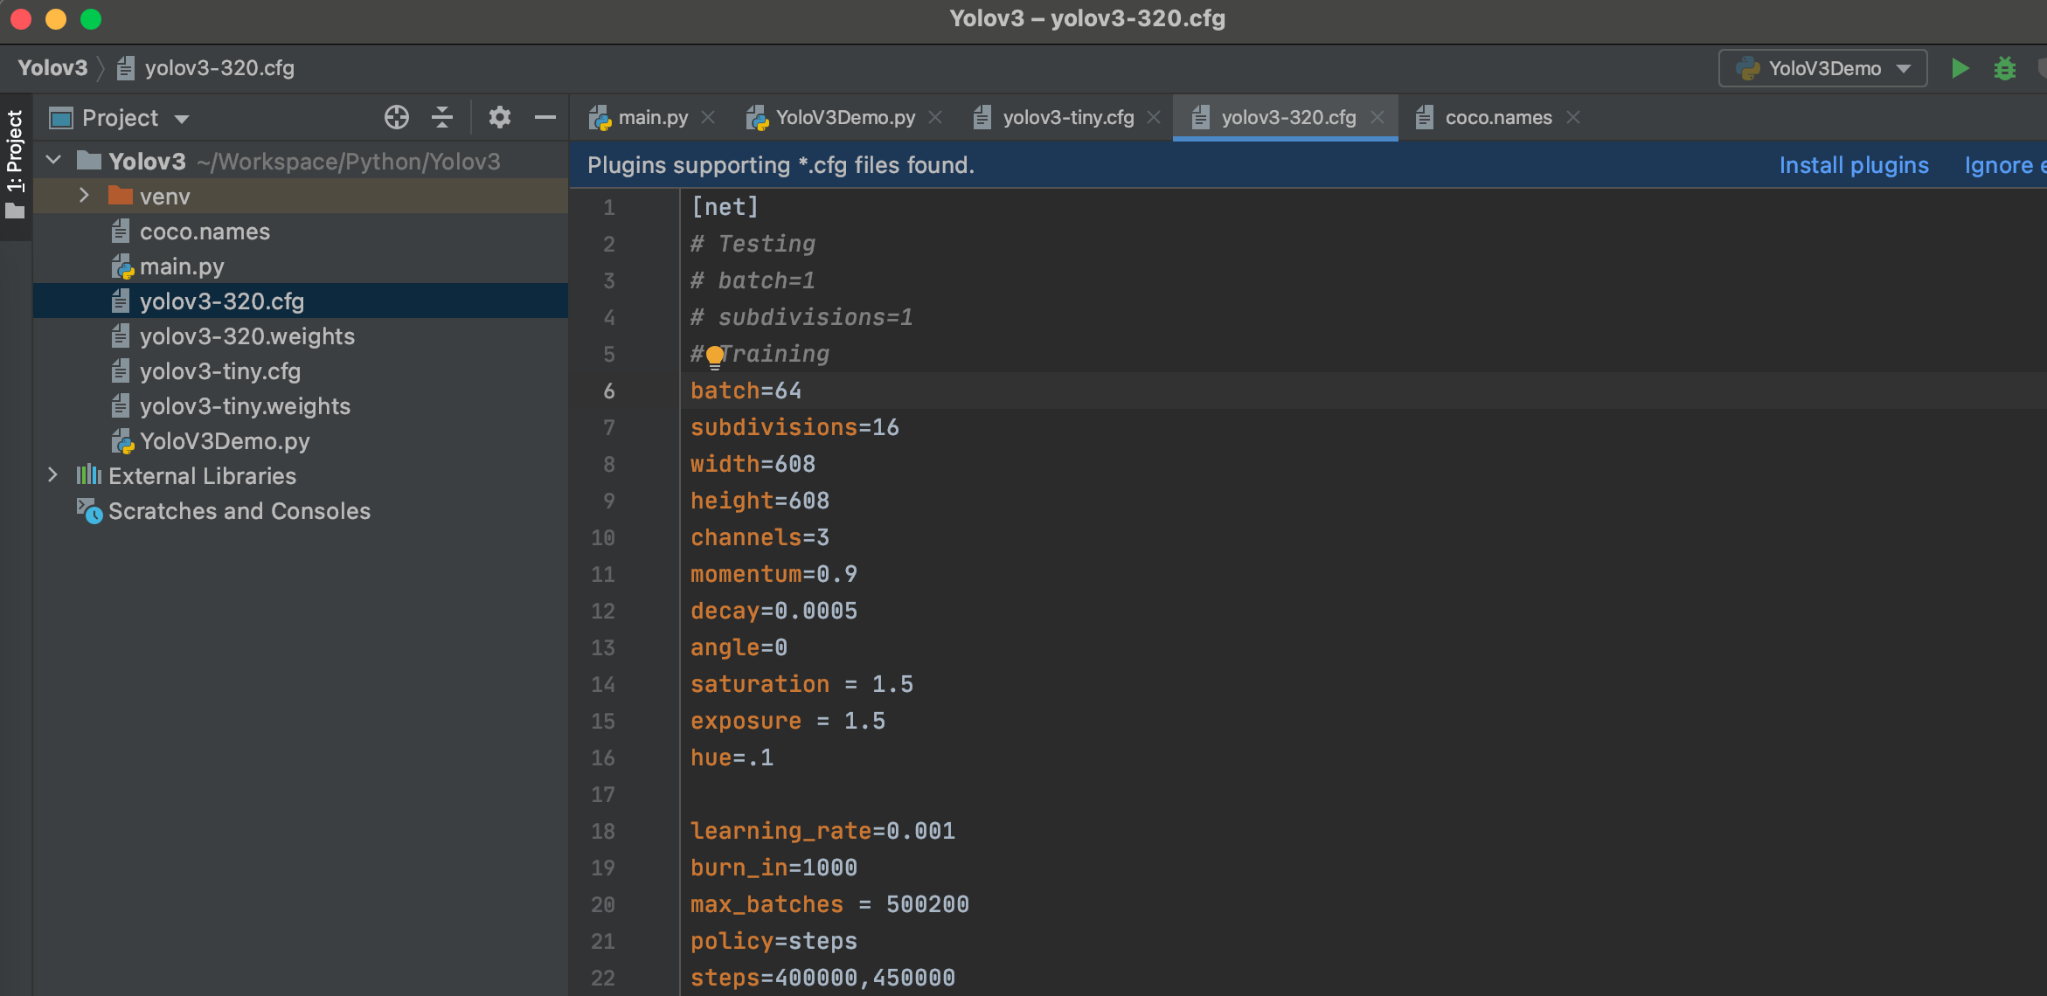Switch to the main.py tab
The height and width of the screenshot is (996, 2047).
(652, 117)
